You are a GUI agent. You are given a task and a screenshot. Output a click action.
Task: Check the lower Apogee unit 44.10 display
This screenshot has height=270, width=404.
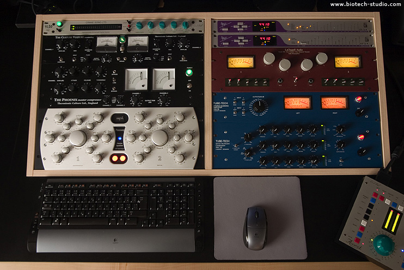264,40
